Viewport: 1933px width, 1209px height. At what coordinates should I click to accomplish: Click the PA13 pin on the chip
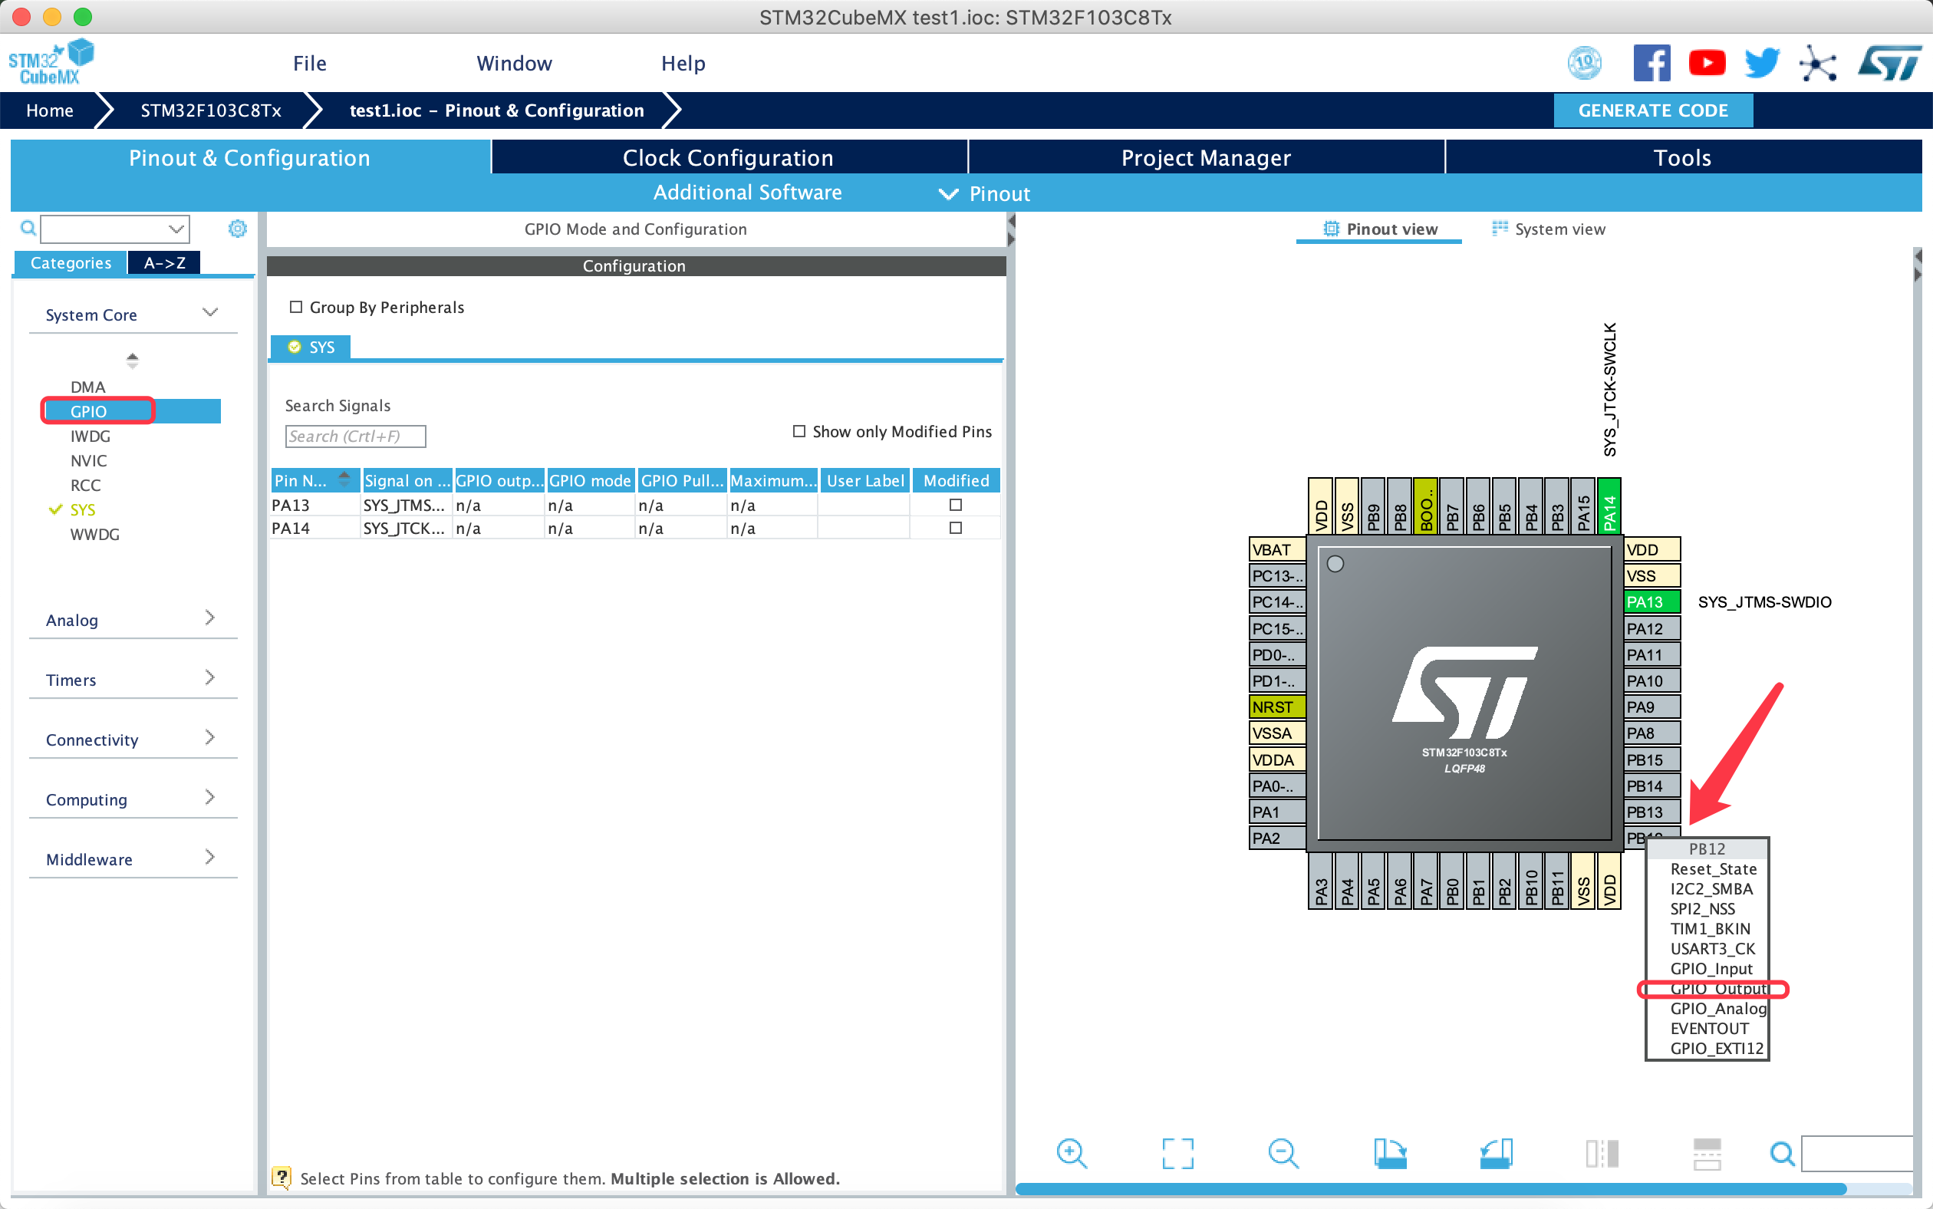click(1651, 602)
